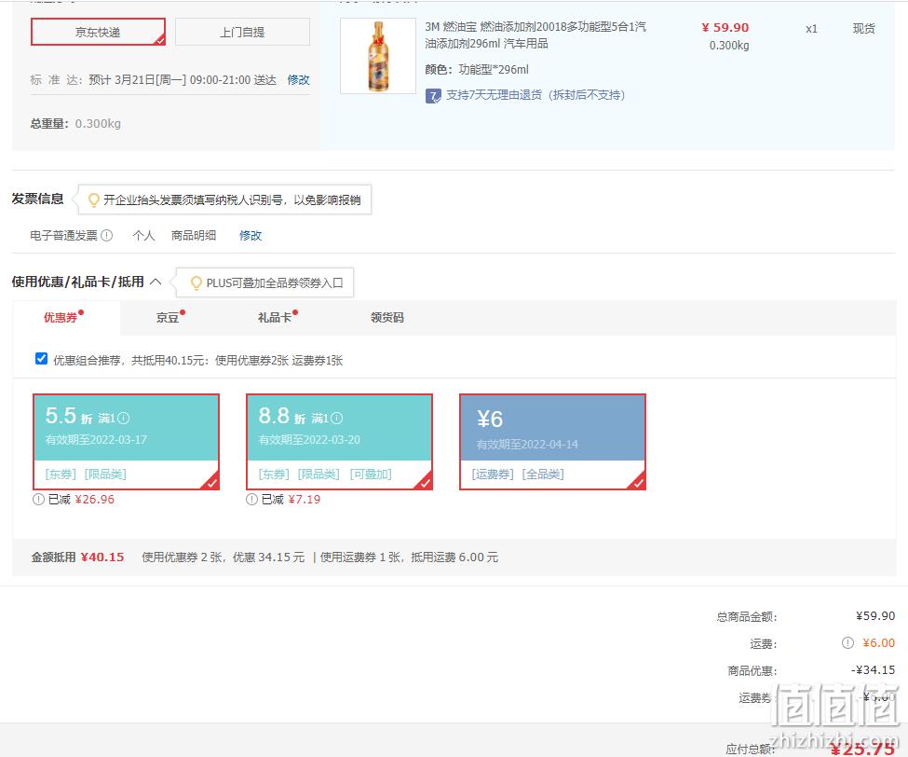Click the 颜色: 功能型*296ml specification
Viewport: 908px width, 757px height.
pyautogui.click(x=477, y=70)
